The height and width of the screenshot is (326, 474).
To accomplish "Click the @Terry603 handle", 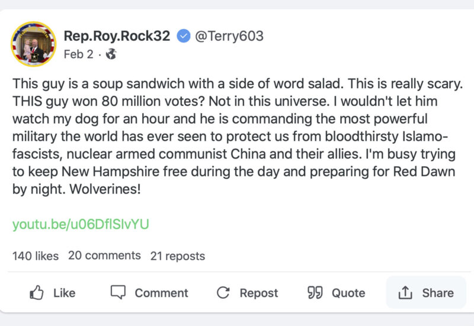I will pos(229,36).
